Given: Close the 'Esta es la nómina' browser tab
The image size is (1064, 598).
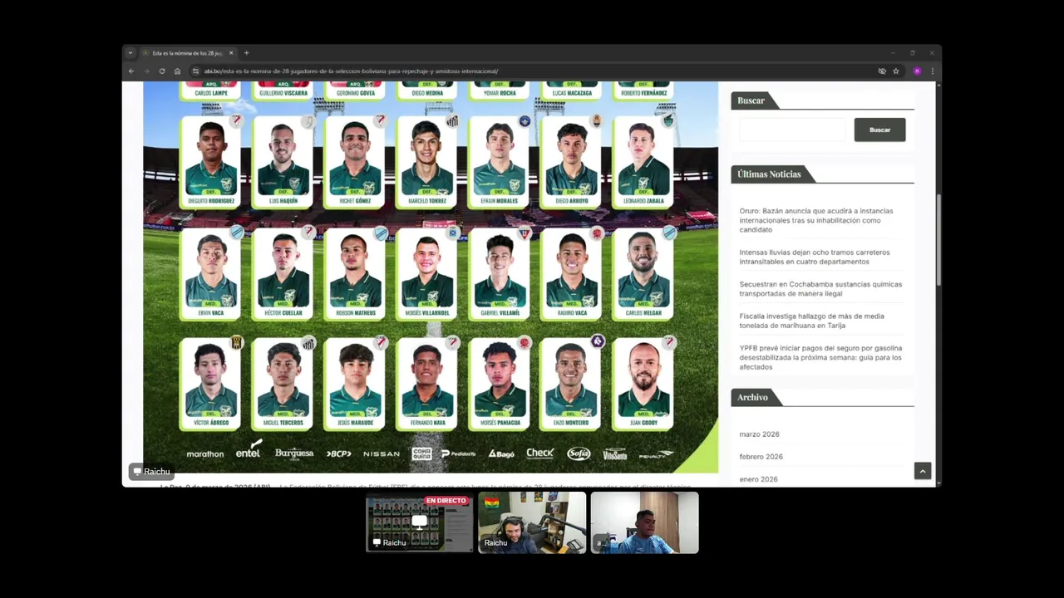Looking at the screenshot, I should point(231,53).
